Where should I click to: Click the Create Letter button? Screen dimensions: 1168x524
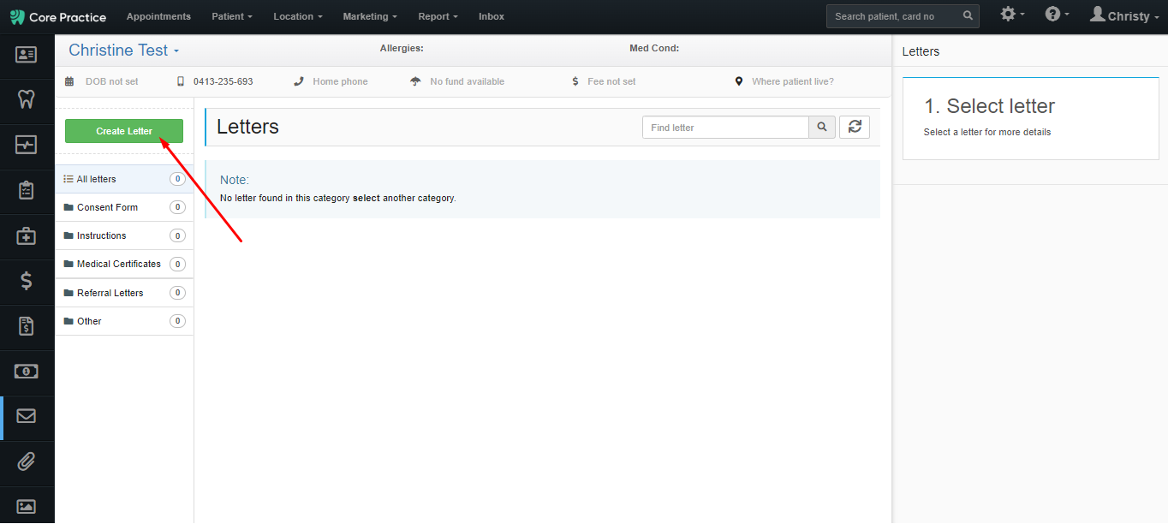tap(124, 131)
